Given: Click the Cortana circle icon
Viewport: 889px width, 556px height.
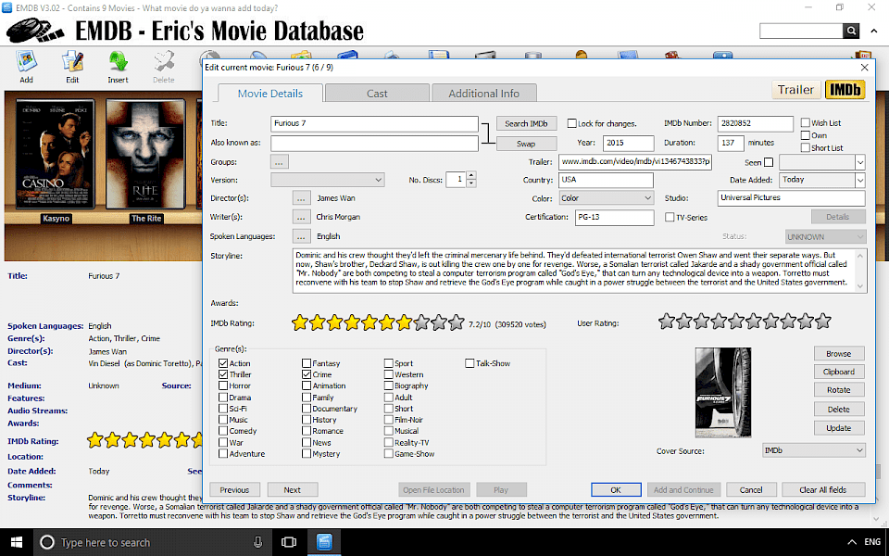Looking at the screenshot, I should pos(47,542).
